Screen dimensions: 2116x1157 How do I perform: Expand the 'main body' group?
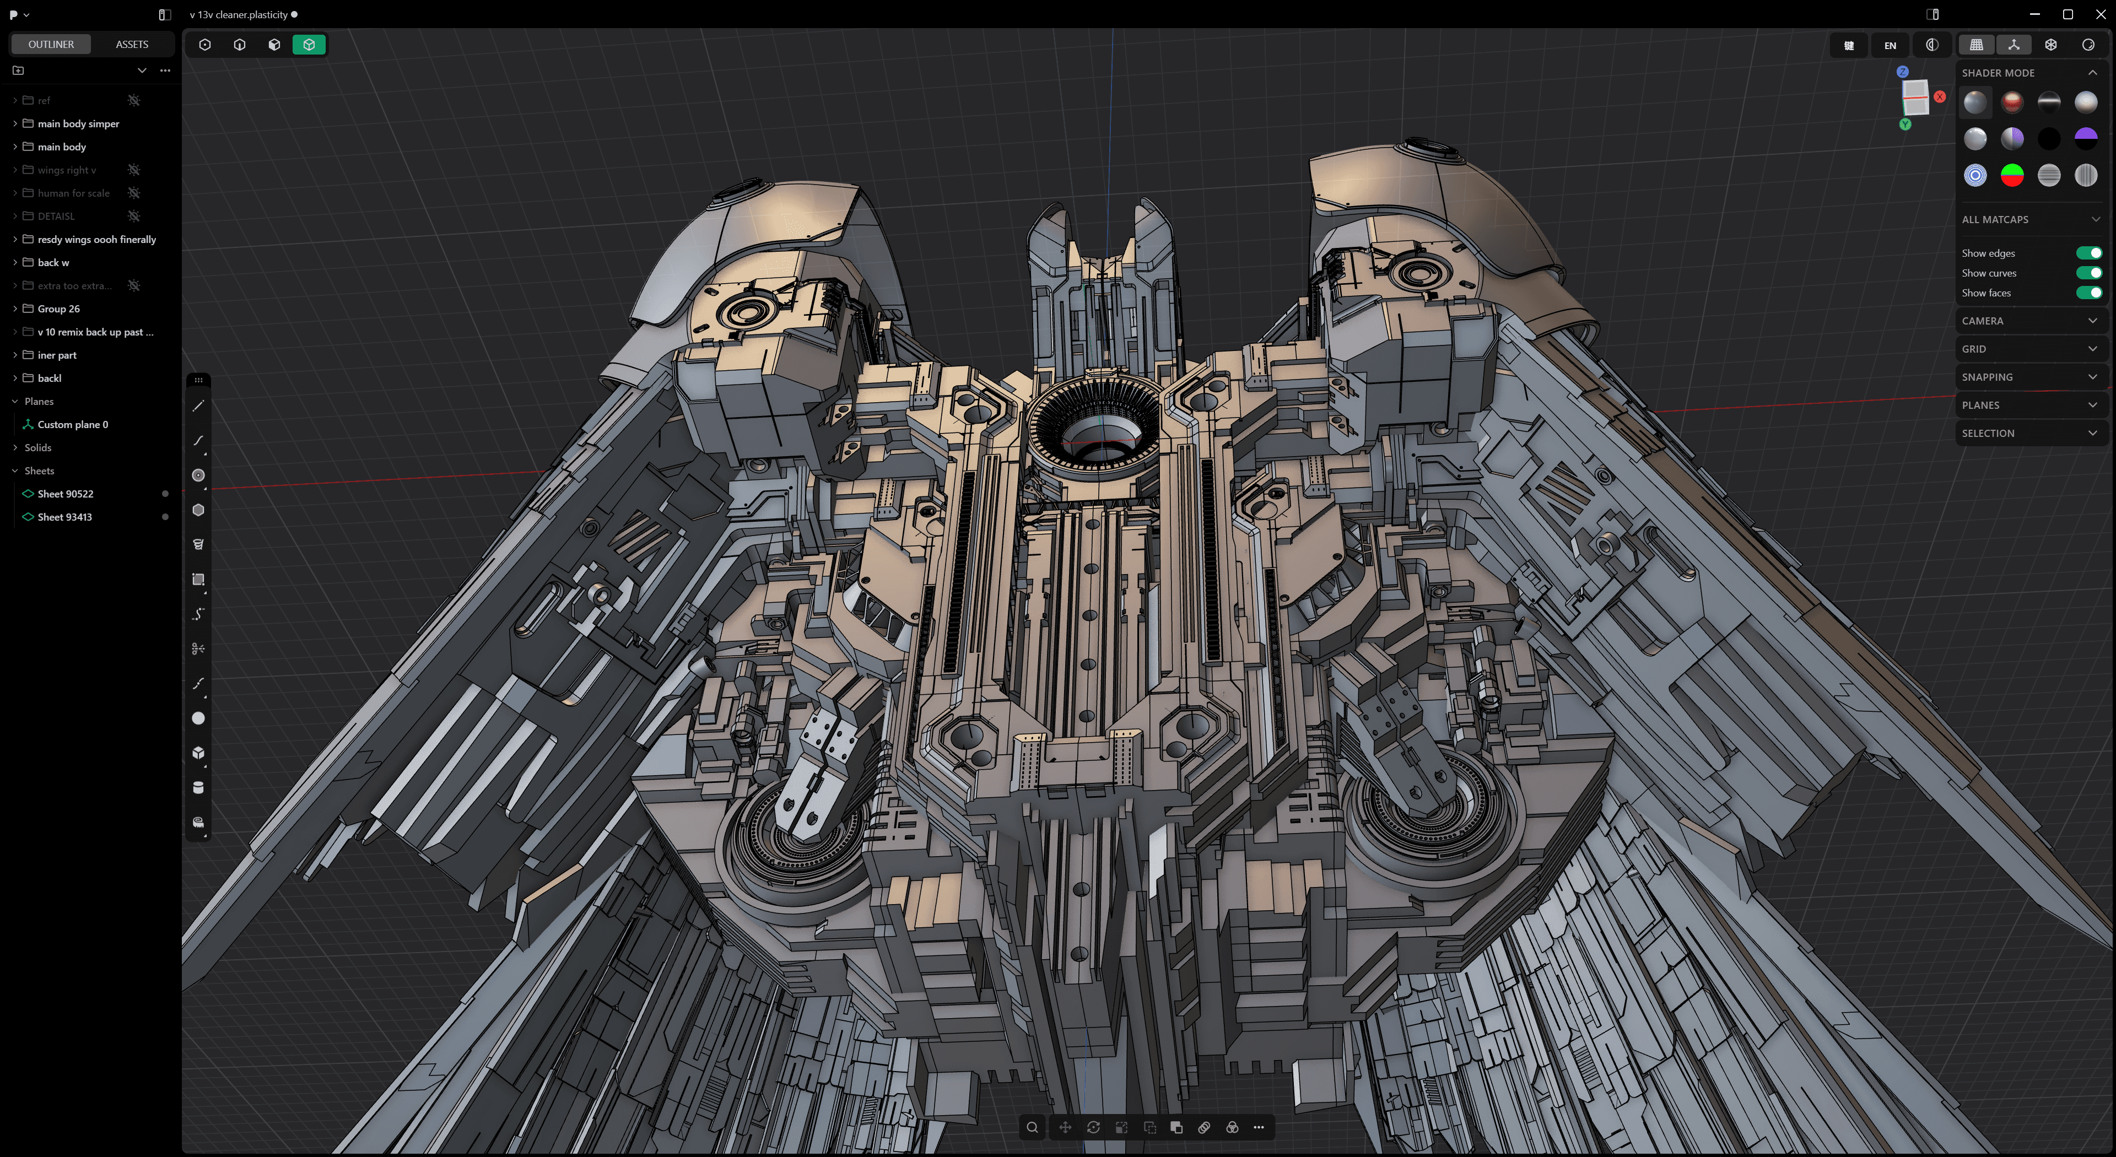tap(15, 147)
